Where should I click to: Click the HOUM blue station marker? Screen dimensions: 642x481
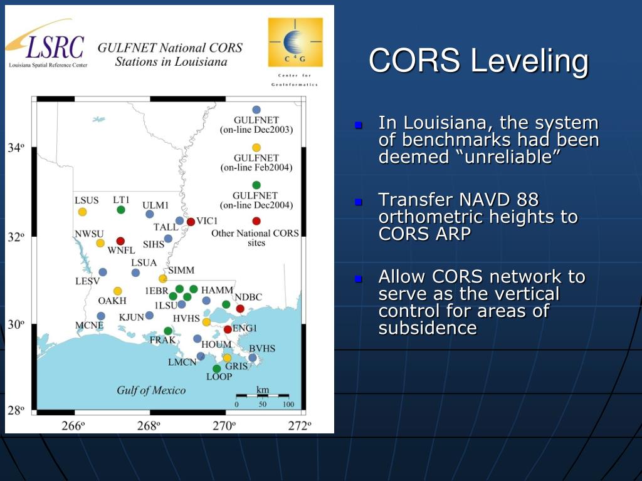pyautogui.click(x=197, y=339)
